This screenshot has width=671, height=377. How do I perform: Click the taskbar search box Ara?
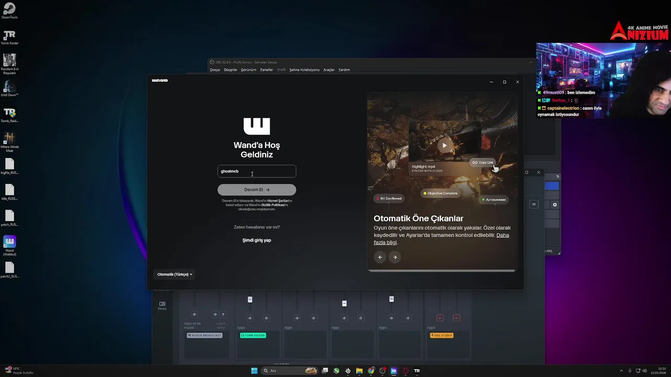click(290, 371)
